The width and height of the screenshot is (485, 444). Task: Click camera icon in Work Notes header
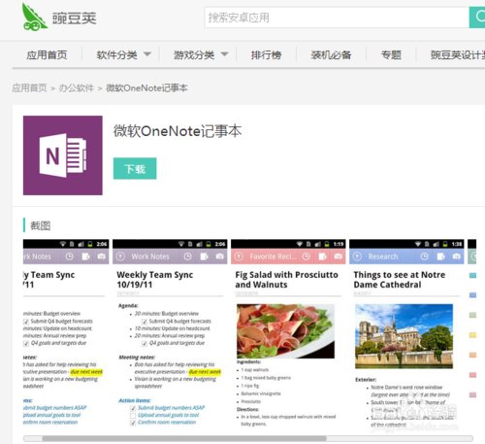coord(220,256)
